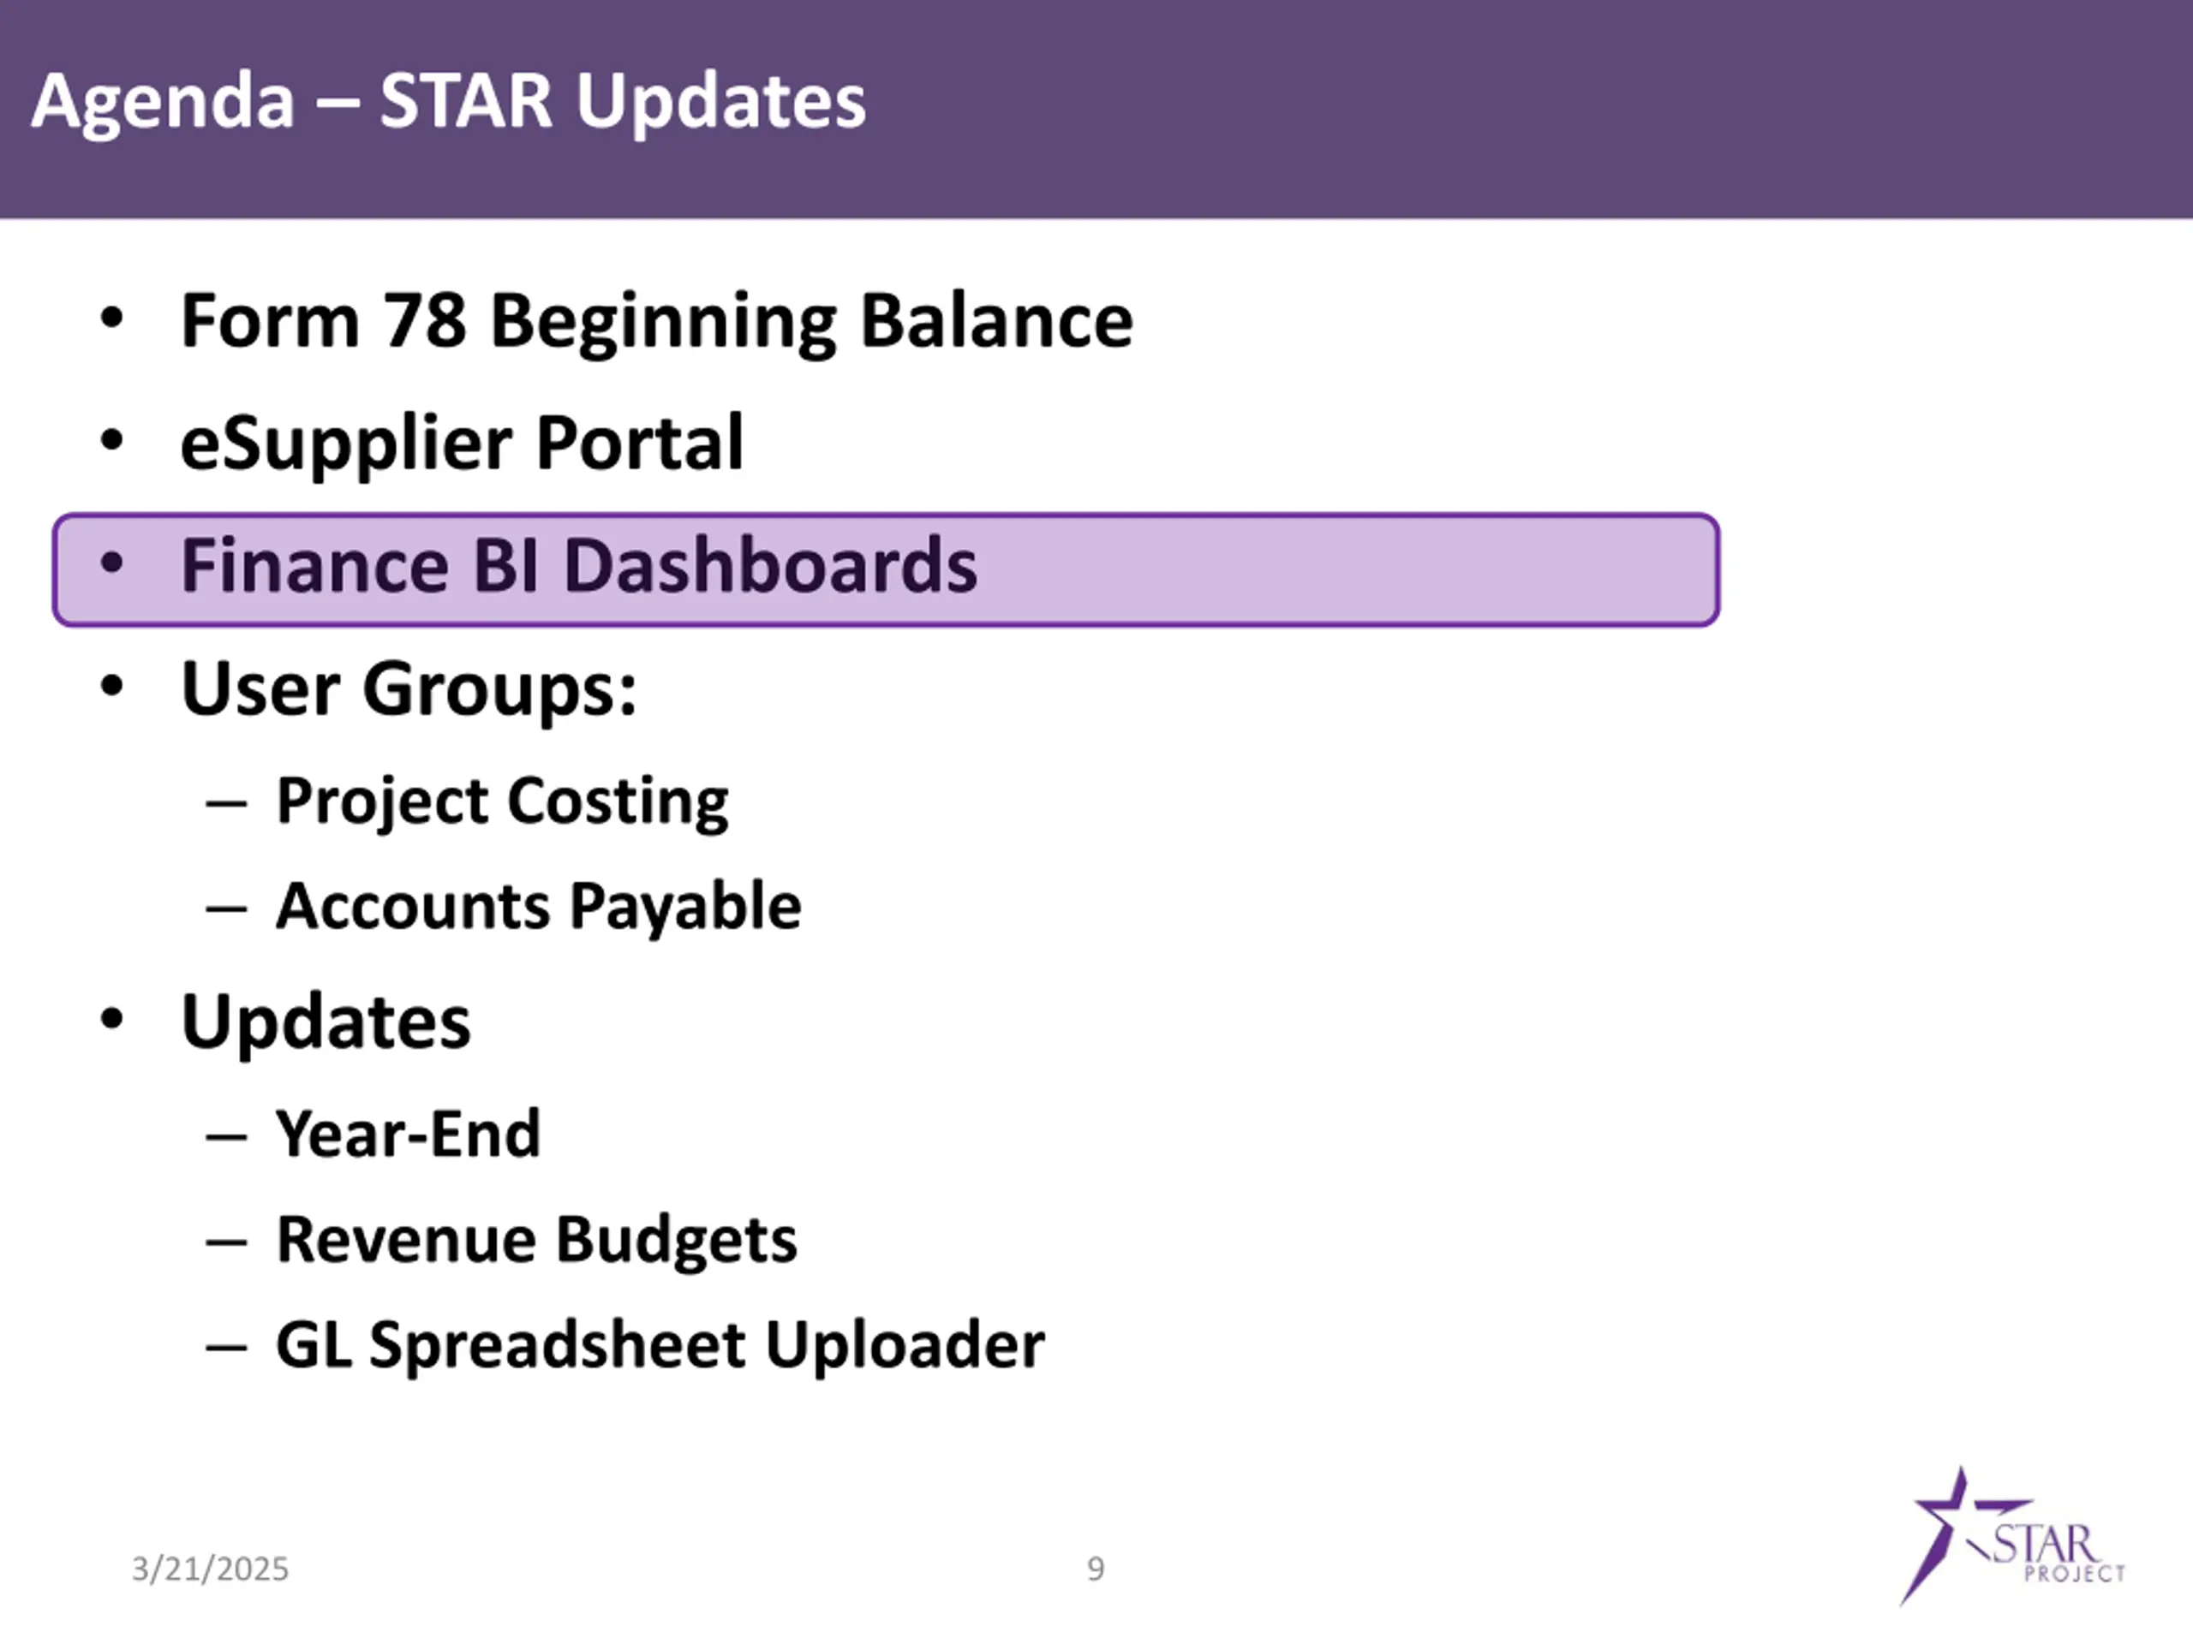
Task: Click the 'Project Costing' sub-item
Action: click(x=502, y=801)
